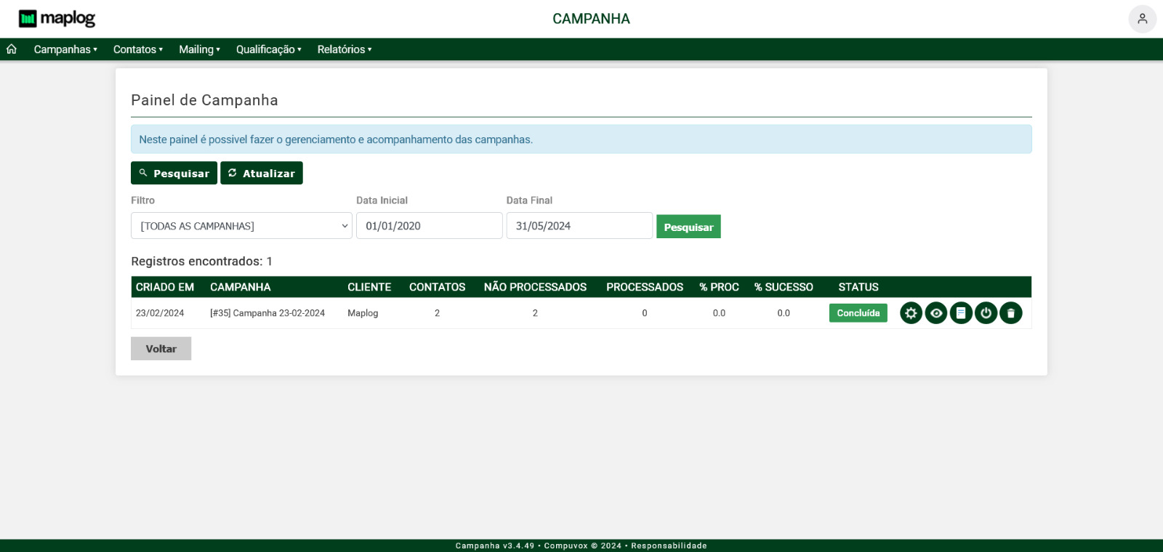Click the Atualizar refresh button
The height and width of the screenshot is (552, 1163).
[x=262, y=173]
